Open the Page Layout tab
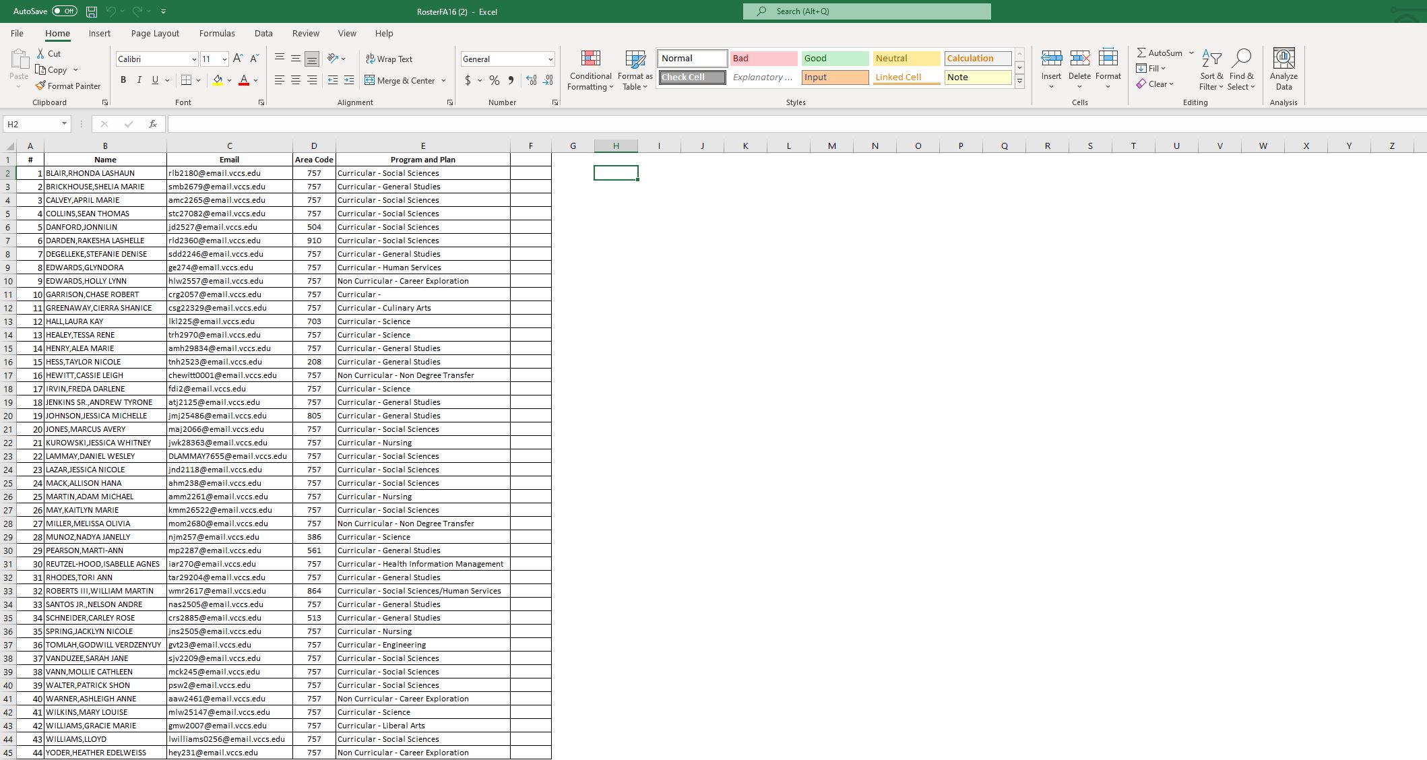Viewport: 1427px width, 760px height. 155,33
